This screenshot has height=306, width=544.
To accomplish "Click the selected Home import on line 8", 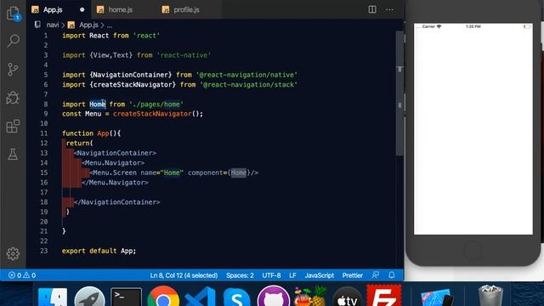I will pyautogui.click(x=97, y=104).
